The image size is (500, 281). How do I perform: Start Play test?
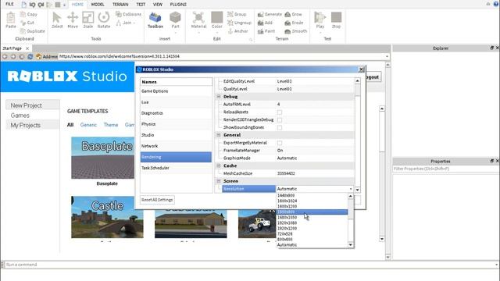click(x=320, y=20)
